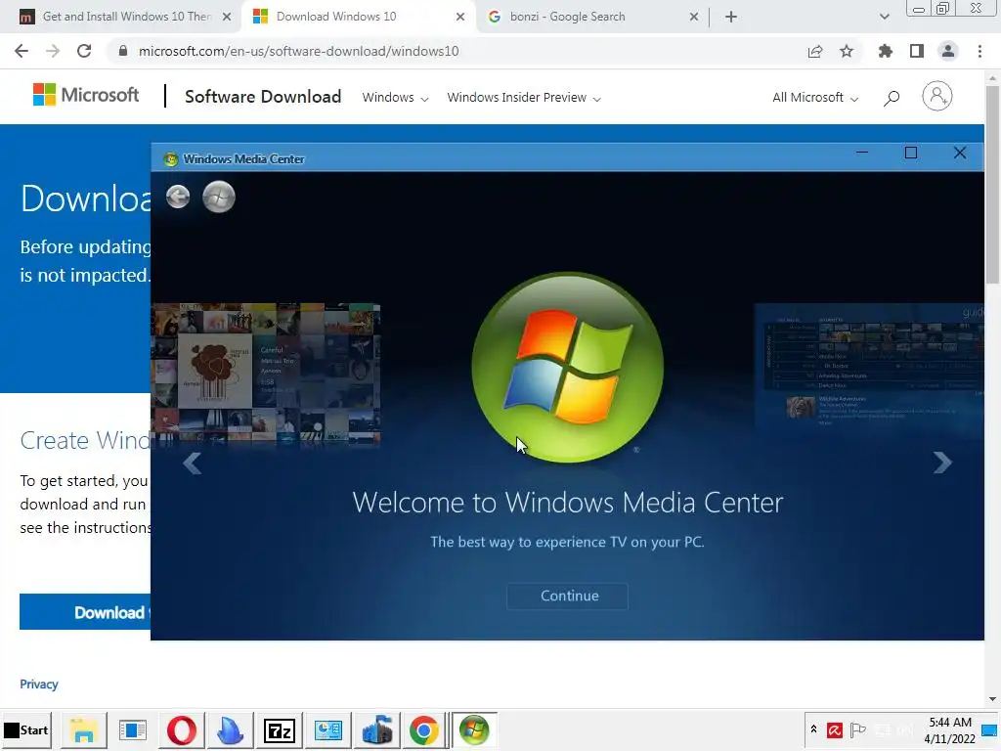Open the control panel style taskbar icon
1001x751 pixels.
coord(328,729)
